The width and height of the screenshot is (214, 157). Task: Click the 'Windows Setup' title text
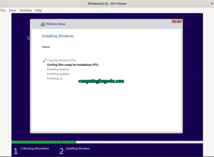(x=55, y=24)
